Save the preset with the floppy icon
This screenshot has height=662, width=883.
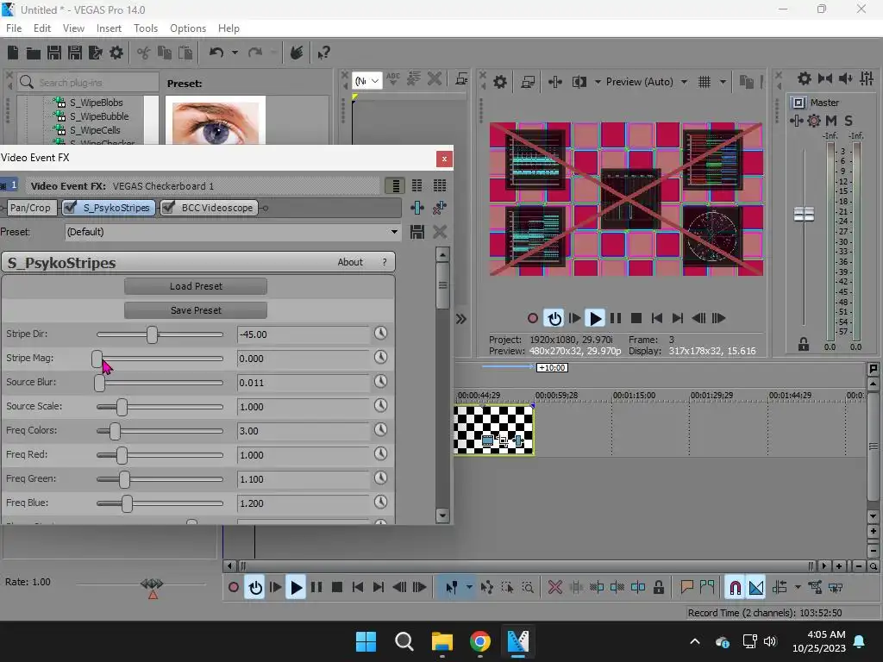(417, 232)
